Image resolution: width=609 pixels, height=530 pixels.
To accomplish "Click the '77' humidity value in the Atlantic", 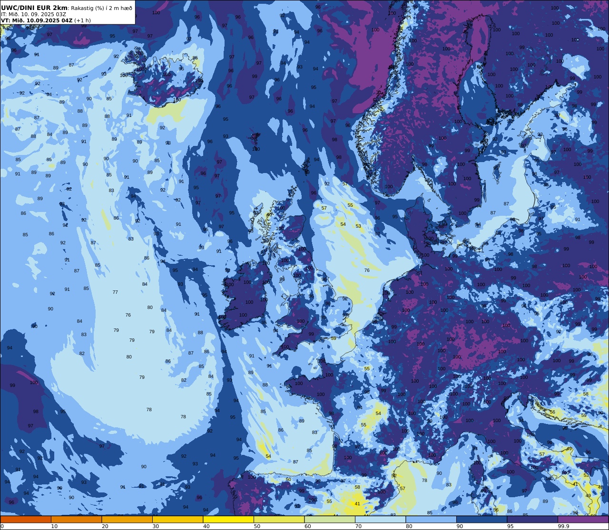I will 115,292.
